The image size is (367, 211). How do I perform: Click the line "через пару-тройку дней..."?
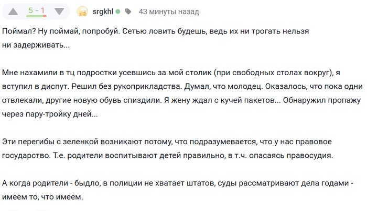(50, 113)
